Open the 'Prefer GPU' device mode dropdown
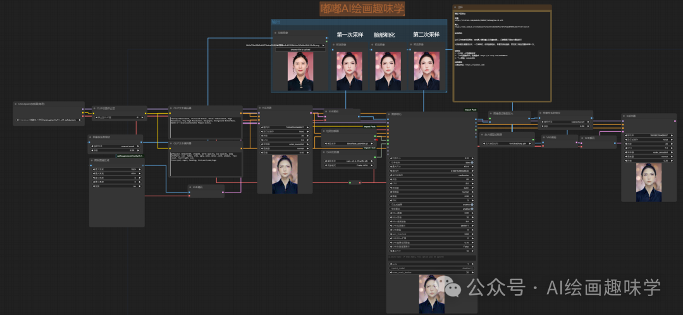The height and width of the screenshot is (315, 683). 348,165
